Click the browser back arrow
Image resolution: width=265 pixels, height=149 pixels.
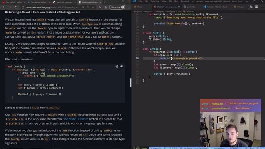click(4, 7)
